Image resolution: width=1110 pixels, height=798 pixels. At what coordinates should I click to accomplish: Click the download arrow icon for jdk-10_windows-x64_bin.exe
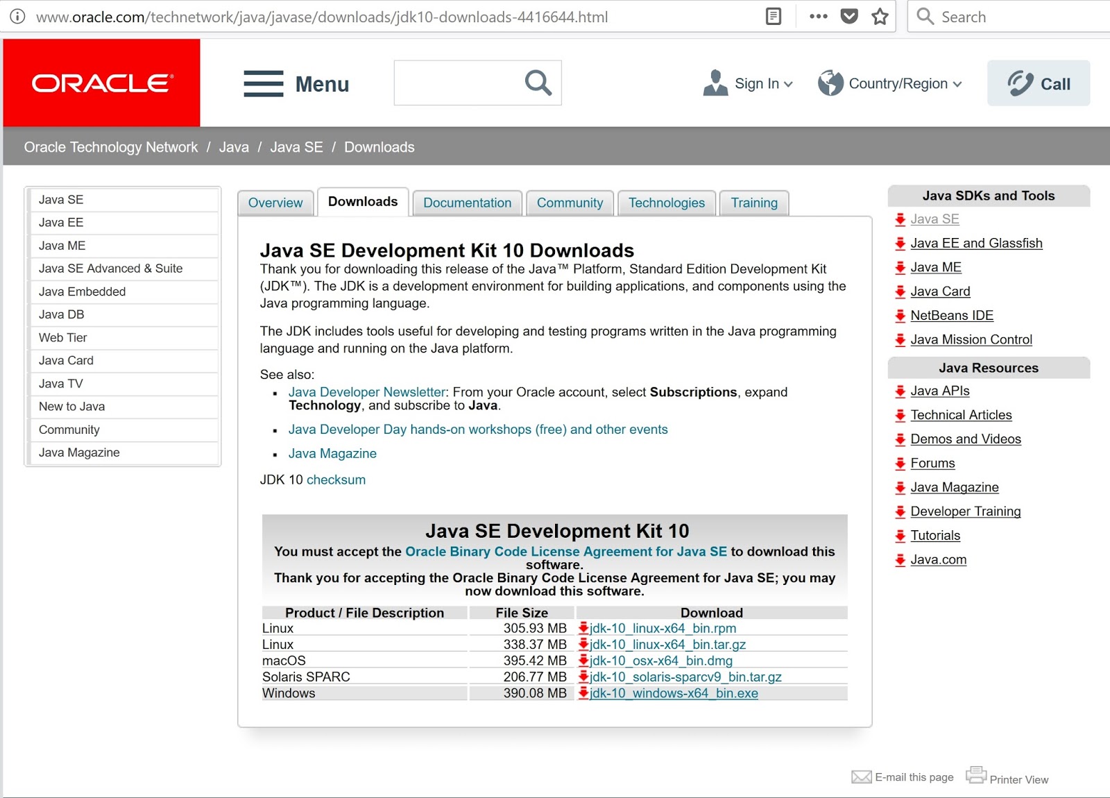coord(583,693)
